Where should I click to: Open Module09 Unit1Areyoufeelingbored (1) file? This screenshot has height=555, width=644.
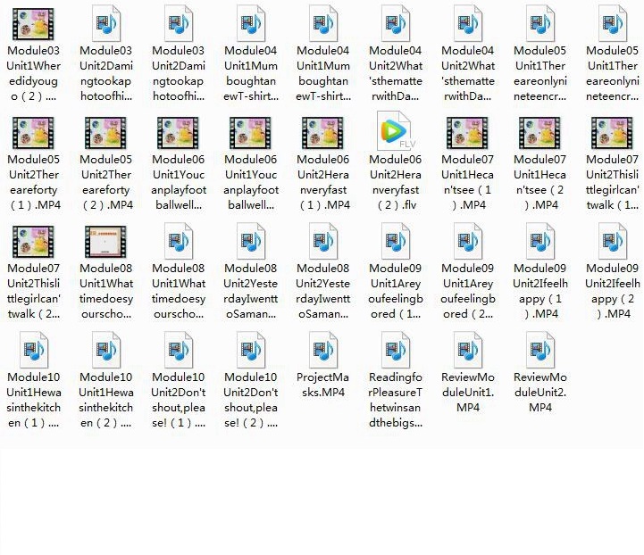[x=395, y=241]
